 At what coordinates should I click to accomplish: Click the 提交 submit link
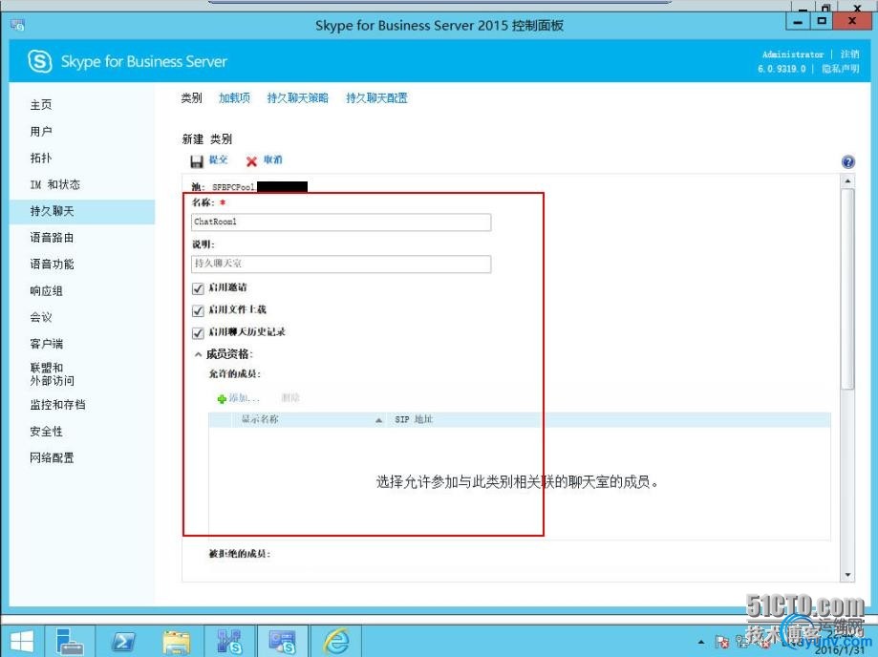(219, 160)
